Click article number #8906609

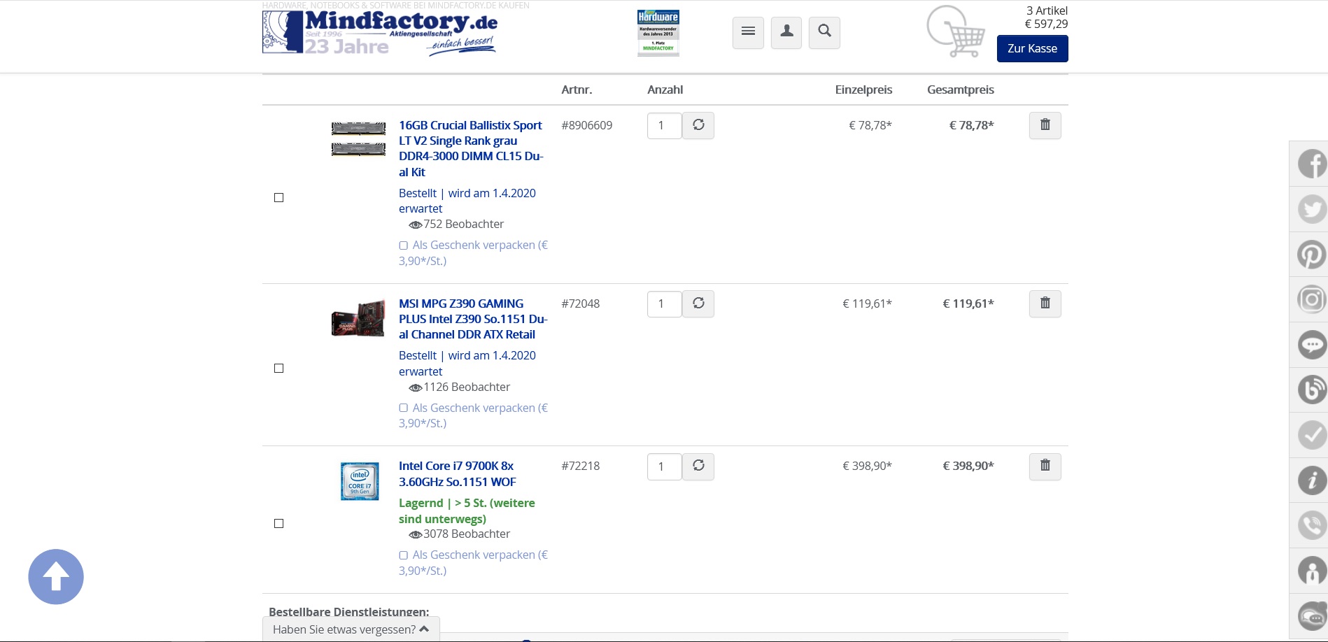pos(586,125)
